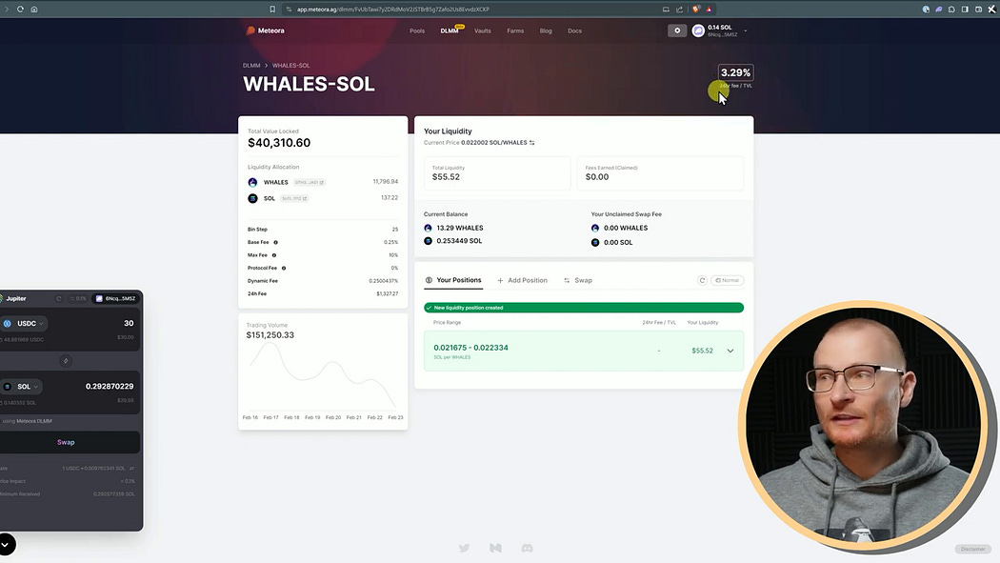Click the Meteora logo in the header
The height and width of the screenshot is (563, 1000).
click(266, 30)
